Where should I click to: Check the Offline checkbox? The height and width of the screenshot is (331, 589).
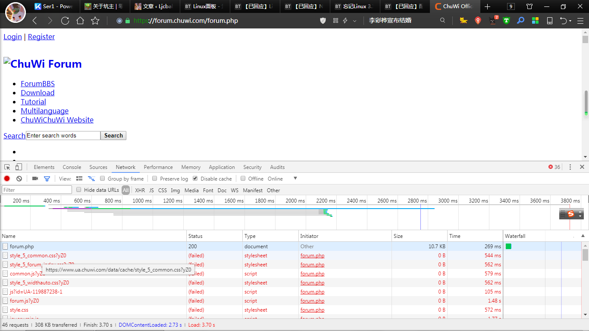[x=243, y=178]
